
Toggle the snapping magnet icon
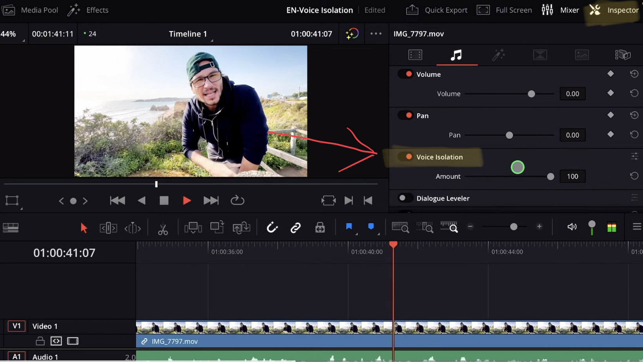pos(272,227)
